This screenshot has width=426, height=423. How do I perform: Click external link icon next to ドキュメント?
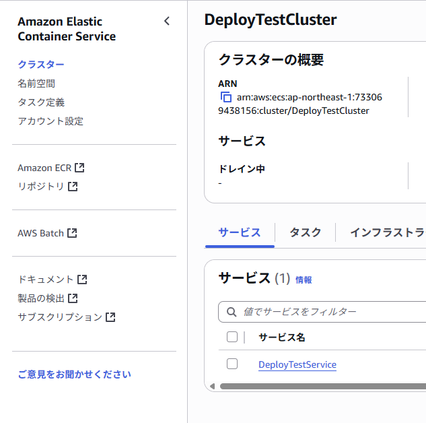tap(82, 280)
